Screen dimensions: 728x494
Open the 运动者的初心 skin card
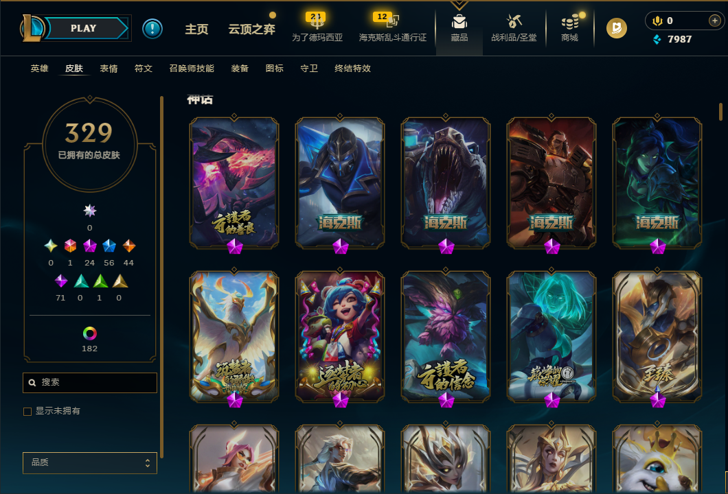pyautogui.click(x=340, y=337)
